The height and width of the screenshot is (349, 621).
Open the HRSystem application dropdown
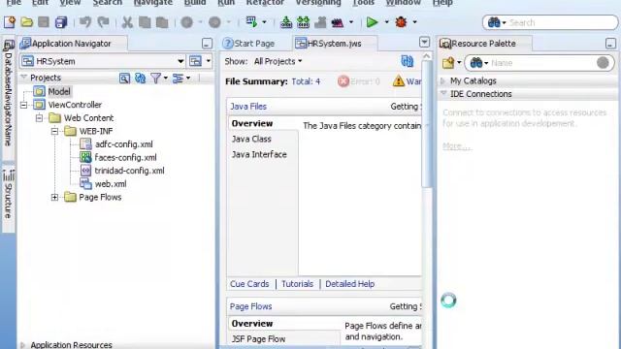(x=180, y=61)
